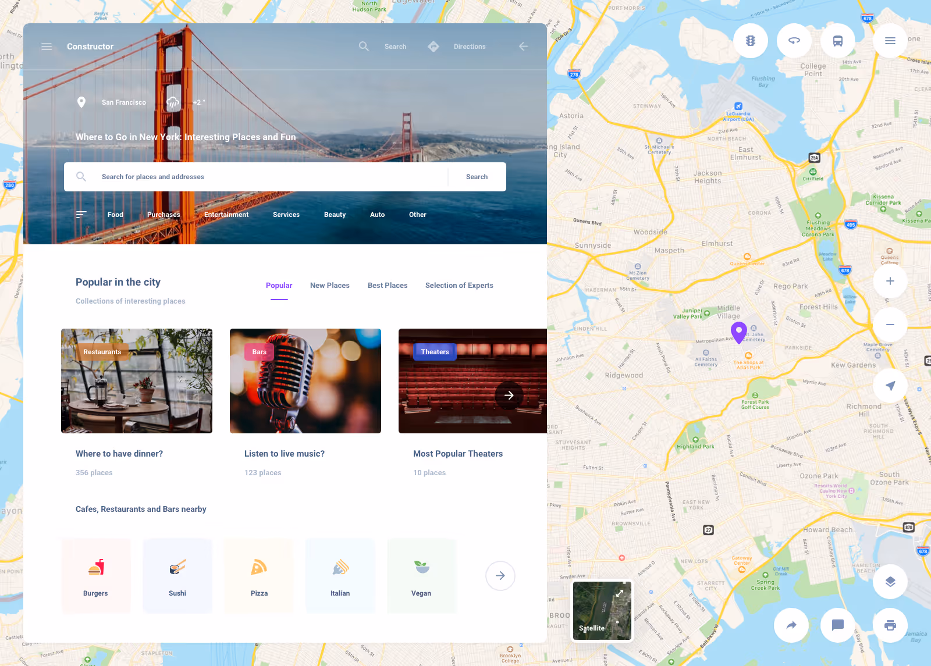The width and height of the screenshot is (931, 666).
Task: Activate street panorama mode
Action: (x=794, y=41)
